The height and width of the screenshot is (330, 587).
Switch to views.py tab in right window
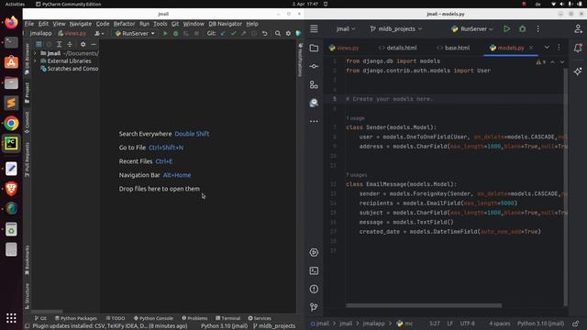(344, 48)
